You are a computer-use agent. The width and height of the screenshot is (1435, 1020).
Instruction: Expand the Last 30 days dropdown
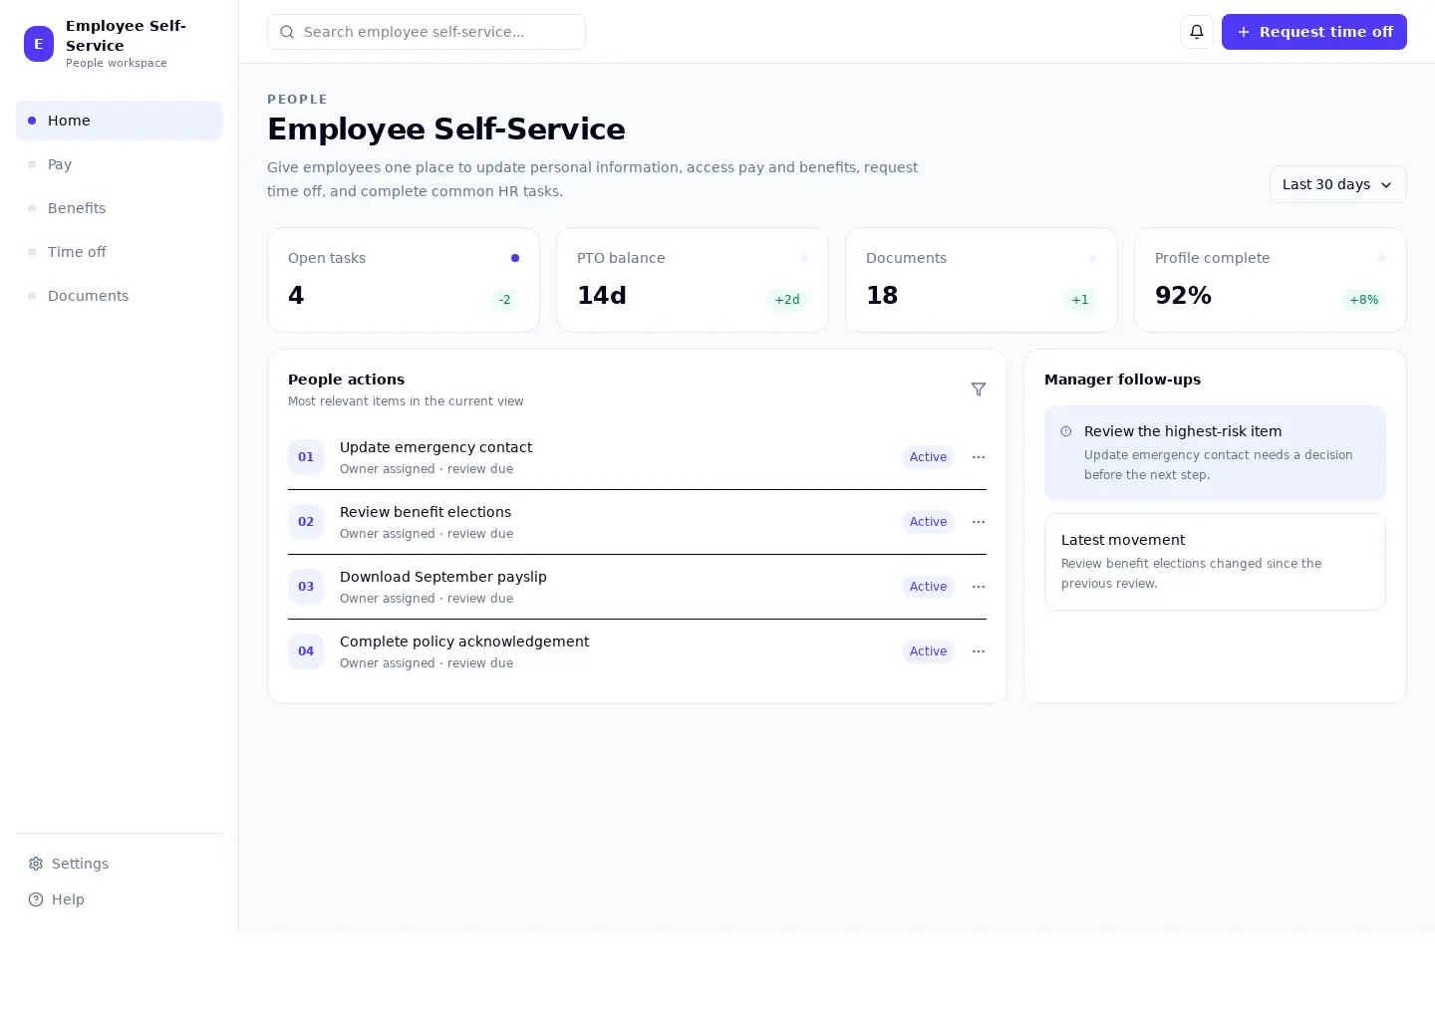tap(1337, 184)
